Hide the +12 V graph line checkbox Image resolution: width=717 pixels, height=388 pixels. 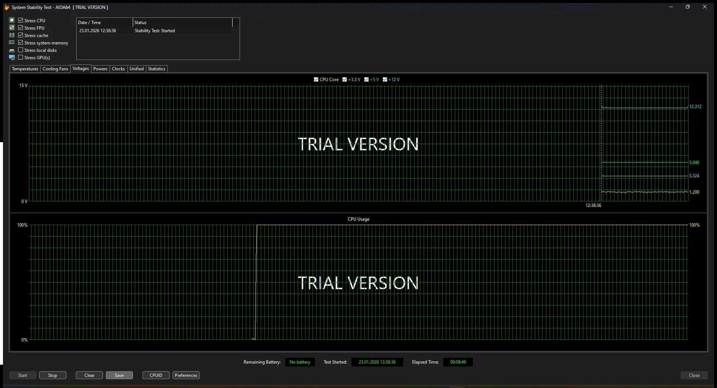[x=385, y=80]
